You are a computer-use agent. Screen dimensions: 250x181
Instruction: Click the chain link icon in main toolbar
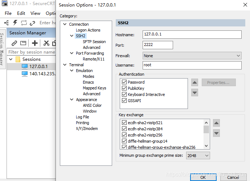[x=32, y=23]
